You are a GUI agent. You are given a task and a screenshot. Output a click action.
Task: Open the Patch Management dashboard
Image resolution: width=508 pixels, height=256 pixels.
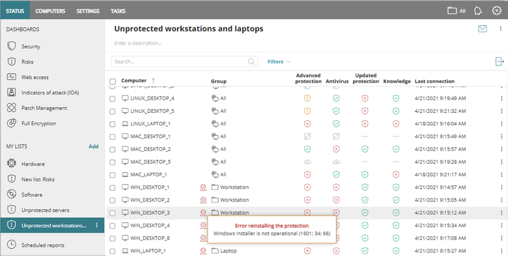point(44,108)
